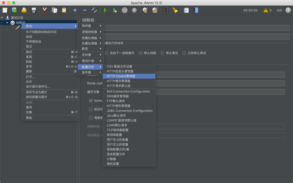293x183 pixels.
Task: Open Search via binoculars icon
Action: (166, 10)
